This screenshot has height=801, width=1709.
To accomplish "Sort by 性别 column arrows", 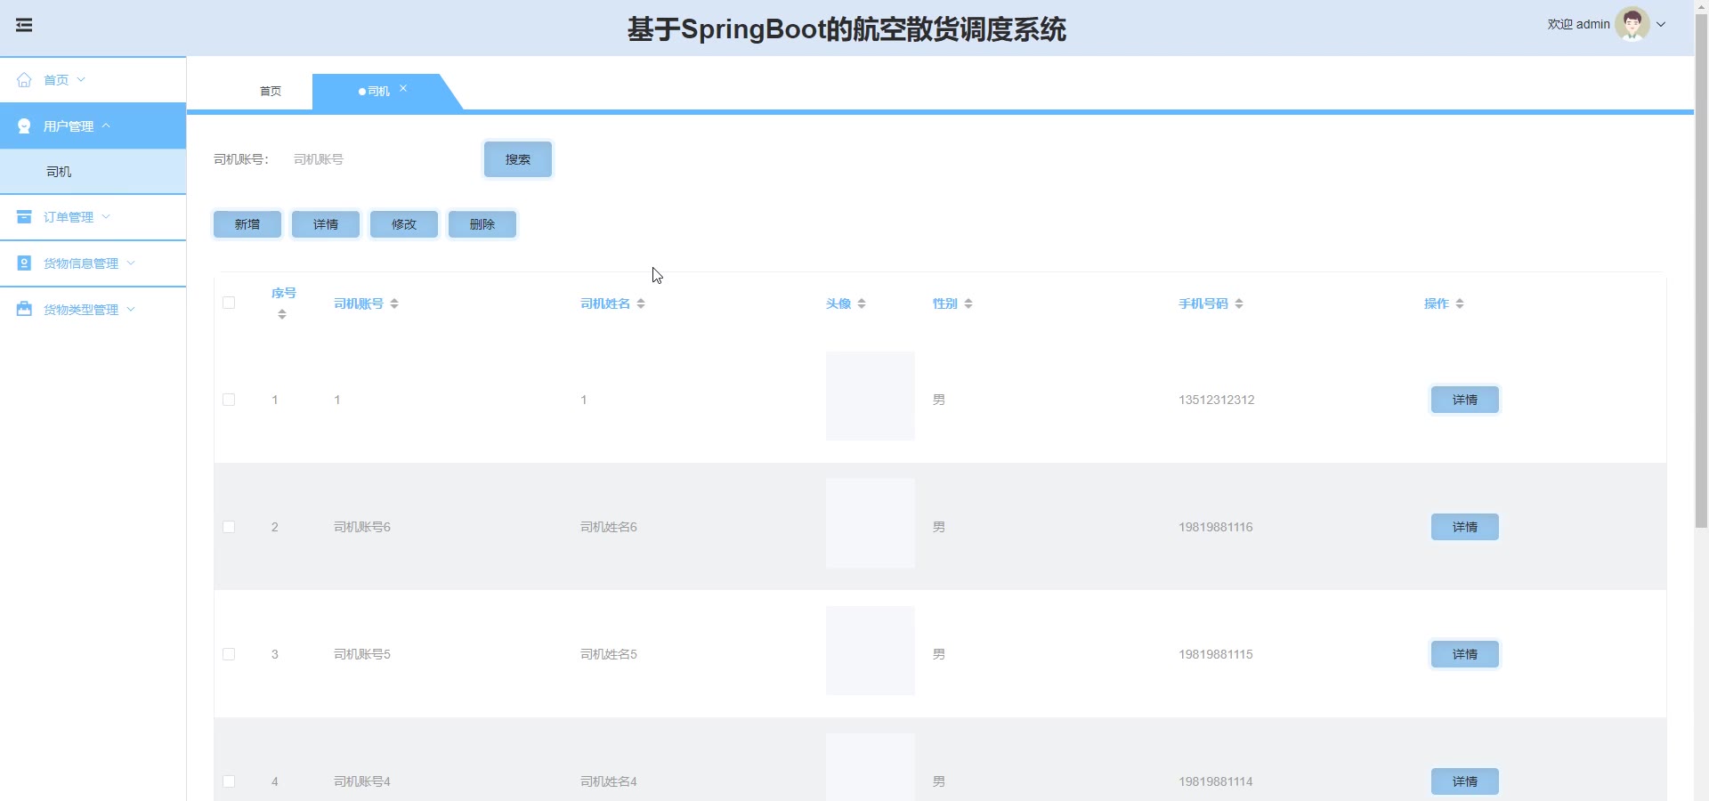I will 968,304.
